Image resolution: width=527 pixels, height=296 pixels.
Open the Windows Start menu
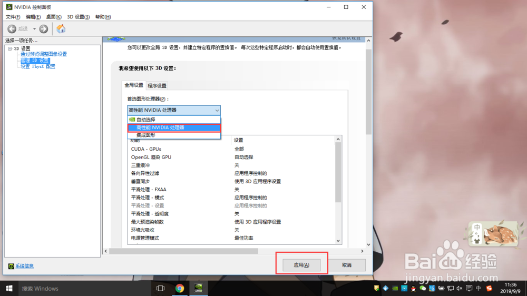click(x=9, y=288)
